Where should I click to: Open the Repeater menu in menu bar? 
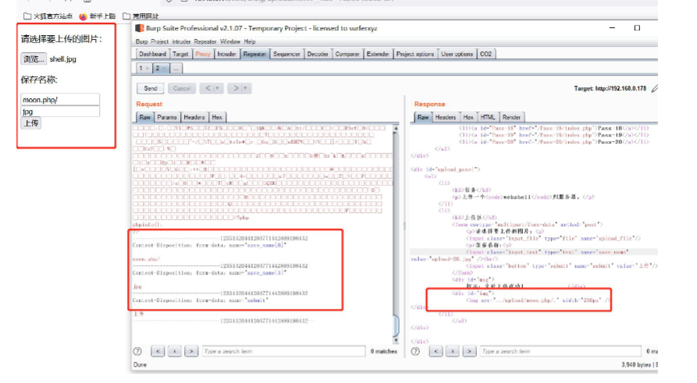(x=205, y=41)
